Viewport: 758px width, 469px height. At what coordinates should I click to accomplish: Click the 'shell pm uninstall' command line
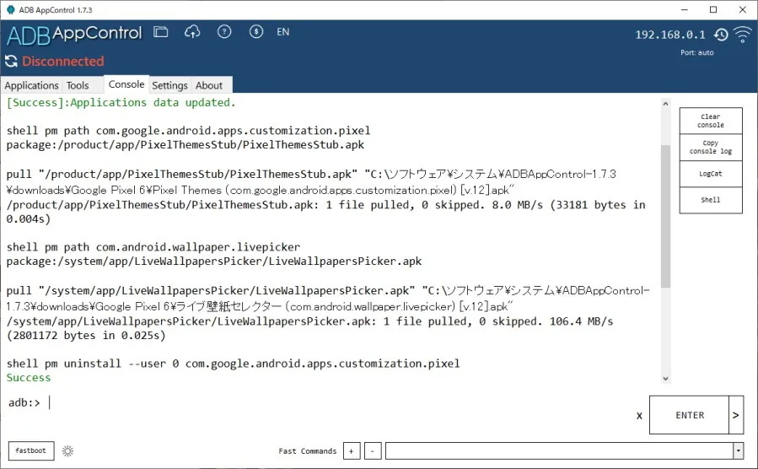pos(233,364)
